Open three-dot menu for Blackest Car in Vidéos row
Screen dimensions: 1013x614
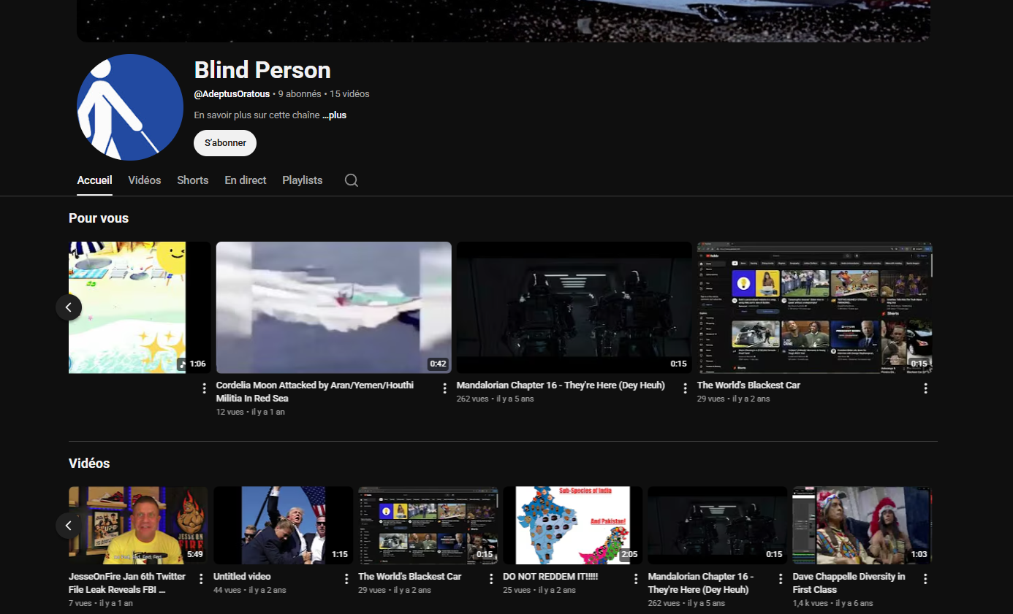tap(491, 579)
